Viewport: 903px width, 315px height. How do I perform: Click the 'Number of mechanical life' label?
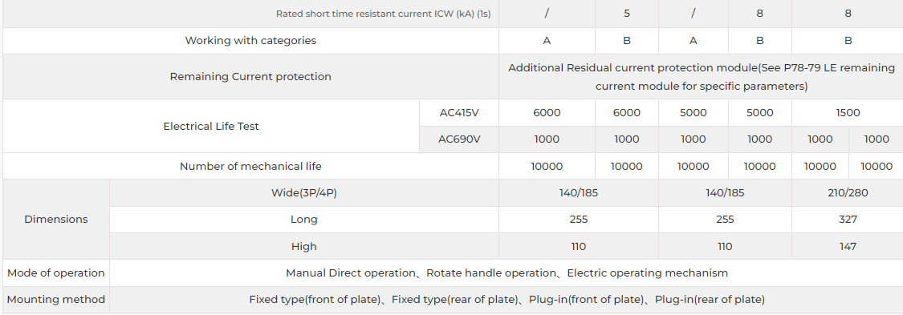[250, 166]
